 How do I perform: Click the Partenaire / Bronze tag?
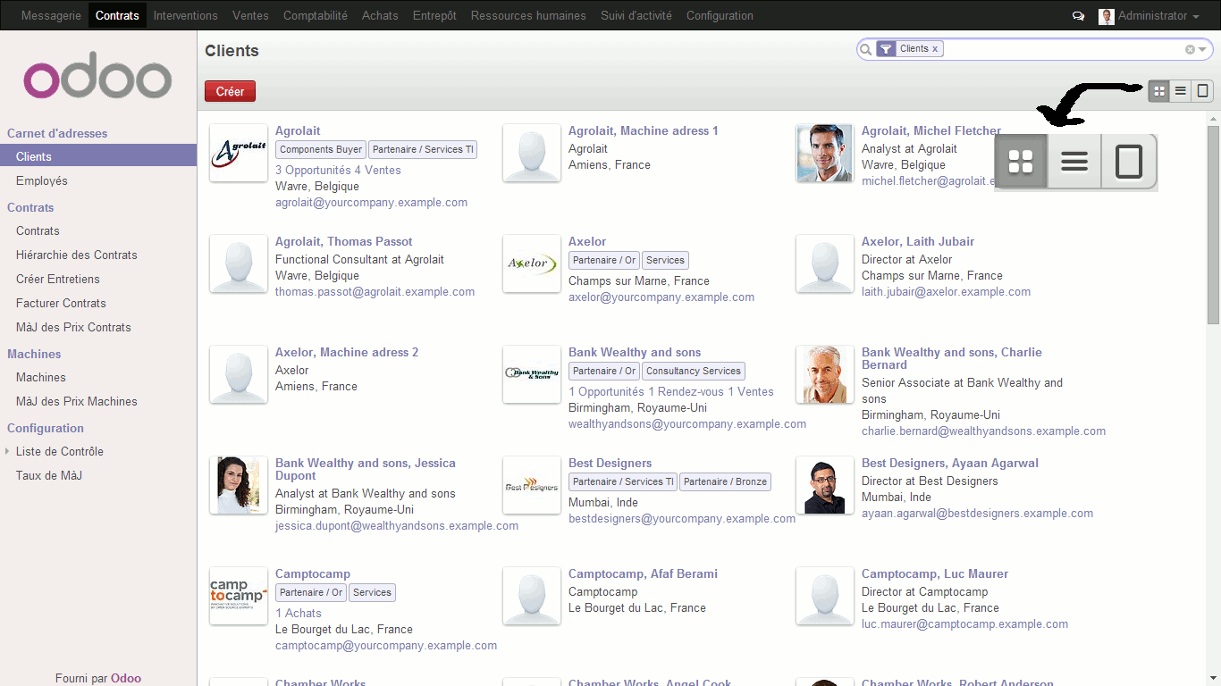pyautogui.click(x=726, y=481)
